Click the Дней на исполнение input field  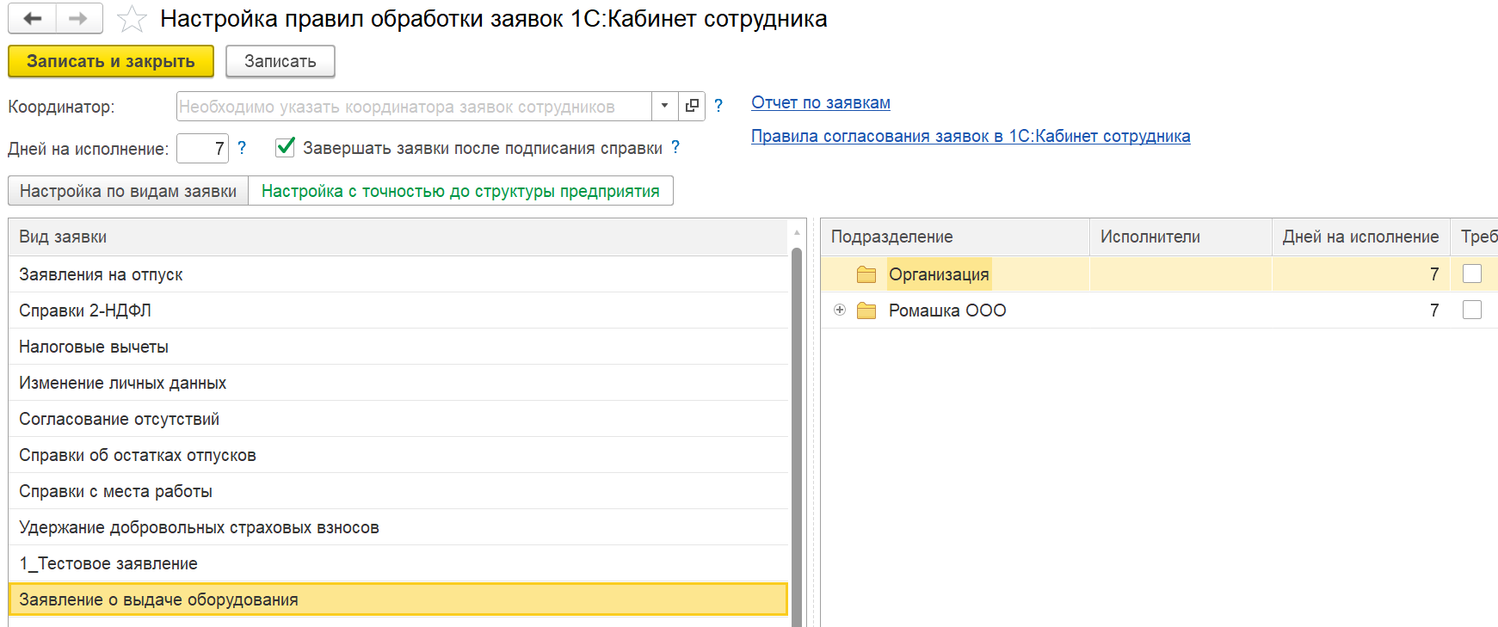202,149
